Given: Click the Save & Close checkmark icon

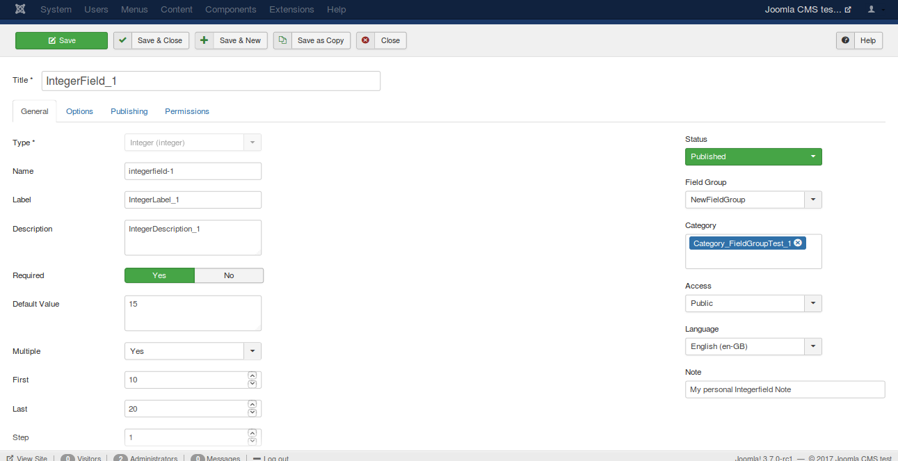Looking at the screenshot, I should (x=123, y=40).
